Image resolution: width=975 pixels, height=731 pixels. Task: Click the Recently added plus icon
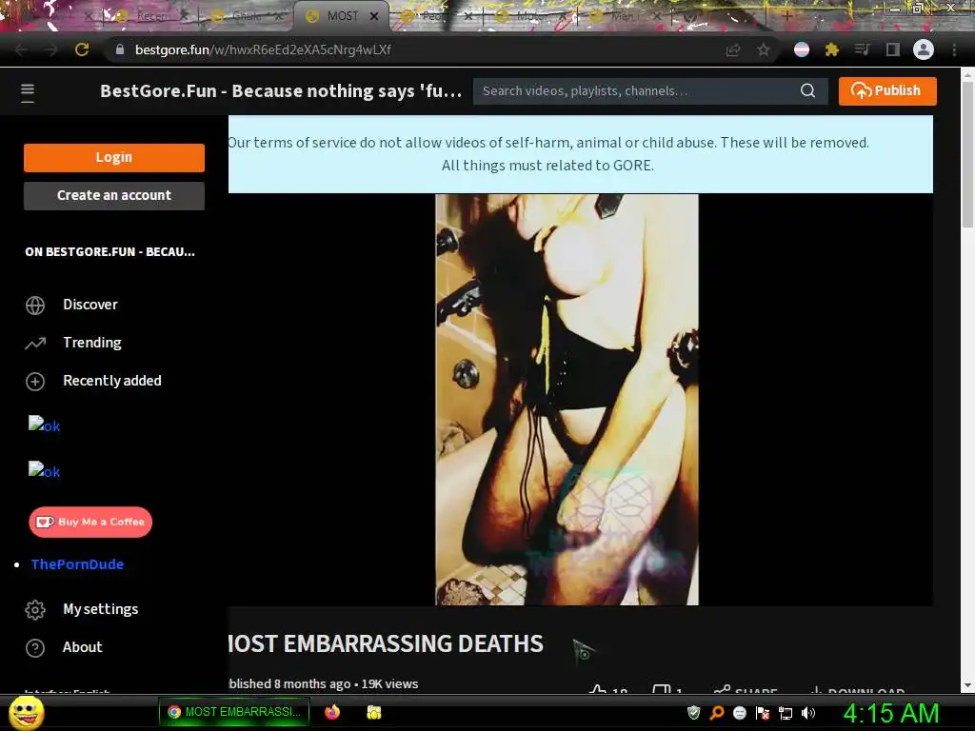point(35,381)
